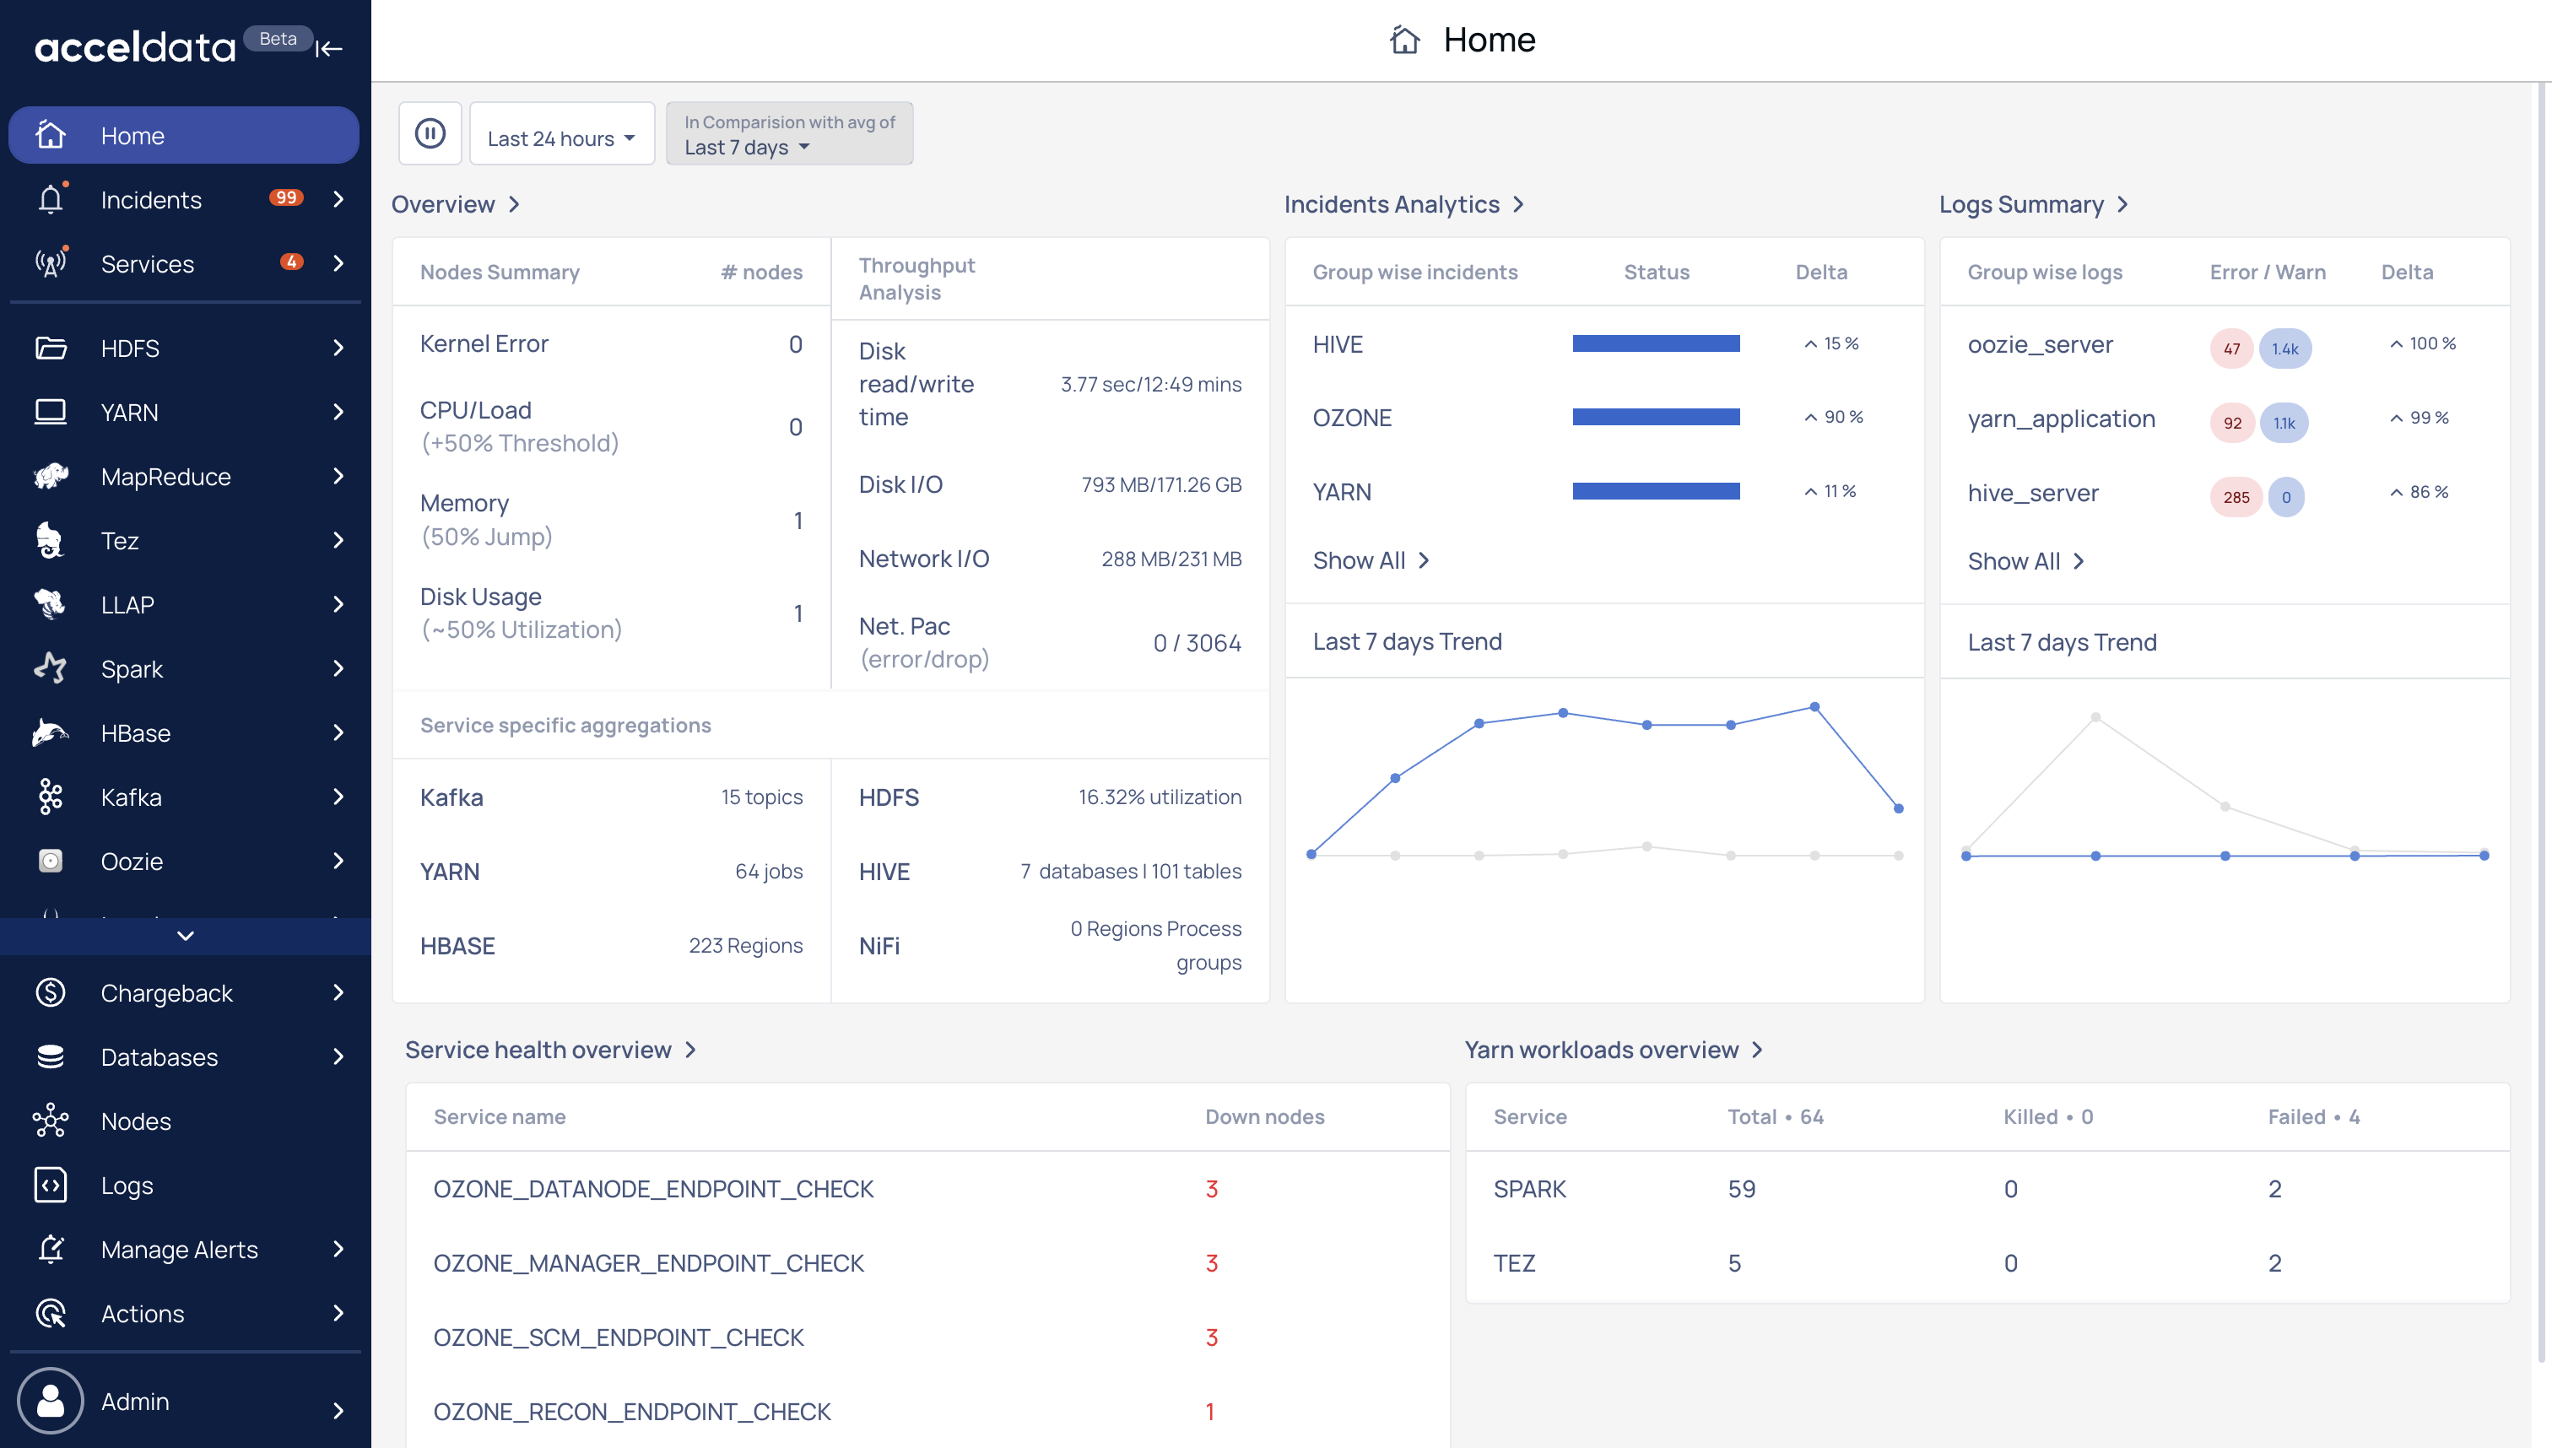Expand the HDFS submenu chevron
The image size is (2552, 1448).
tap(338, 347)
